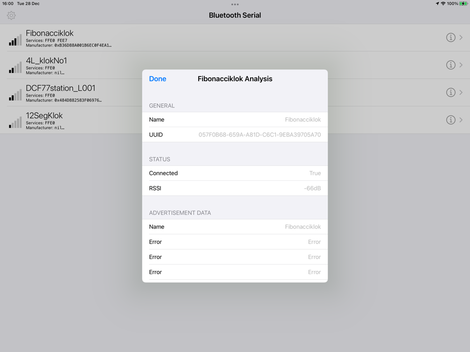Open 12SegKlok row chevron
The width and height of the screenshot is (470, 352).
pos(461,120)
